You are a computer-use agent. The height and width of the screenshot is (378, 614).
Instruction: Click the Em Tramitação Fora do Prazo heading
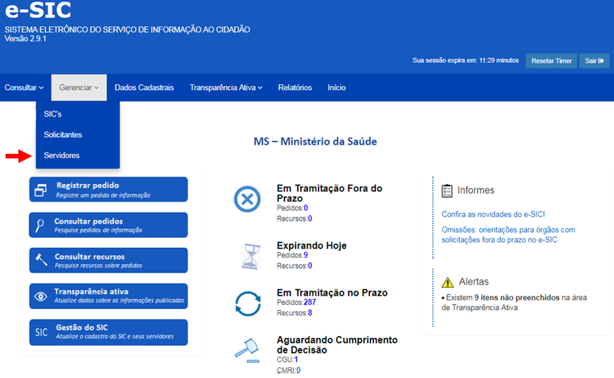(x=329, y=193)
